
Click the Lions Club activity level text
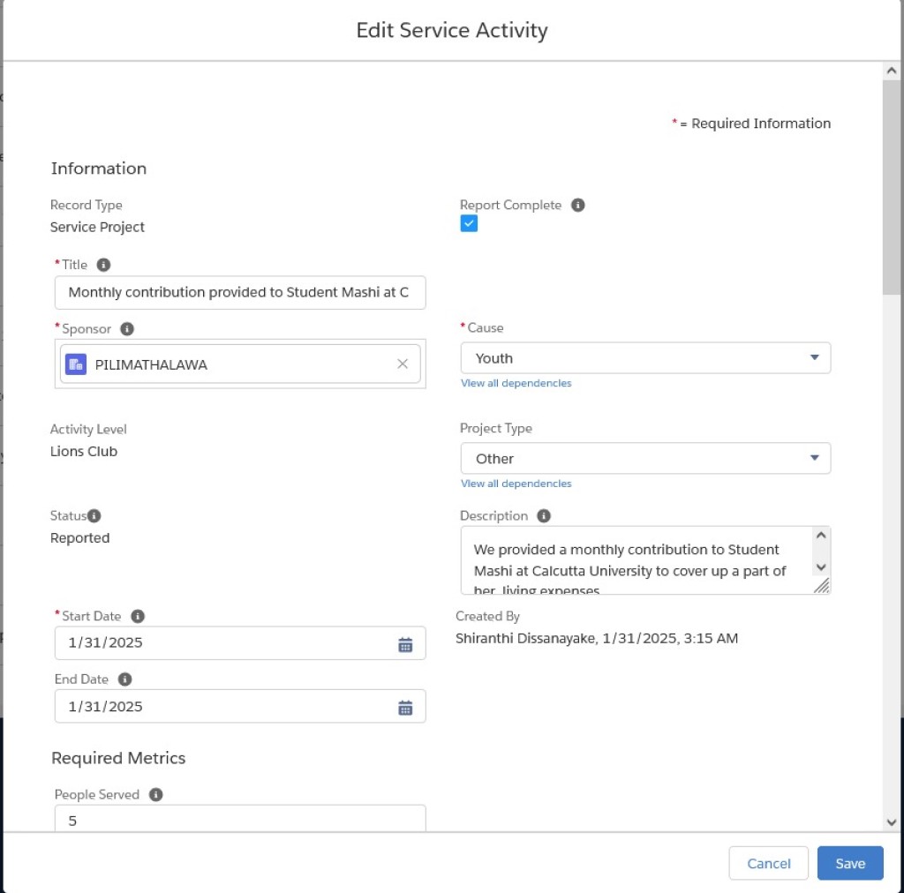click(x=84, y=451)
